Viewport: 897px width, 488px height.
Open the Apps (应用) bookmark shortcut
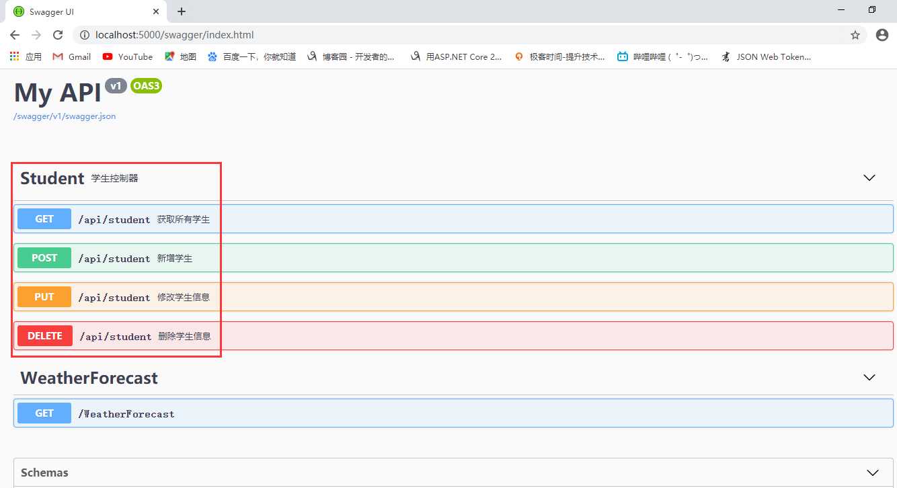(26, 57)
